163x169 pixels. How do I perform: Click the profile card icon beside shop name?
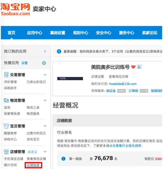pyautogui.click(x=139, y=67)
